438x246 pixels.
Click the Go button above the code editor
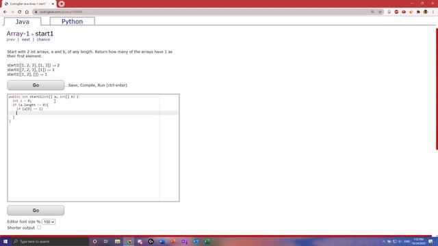pos(36,85)
